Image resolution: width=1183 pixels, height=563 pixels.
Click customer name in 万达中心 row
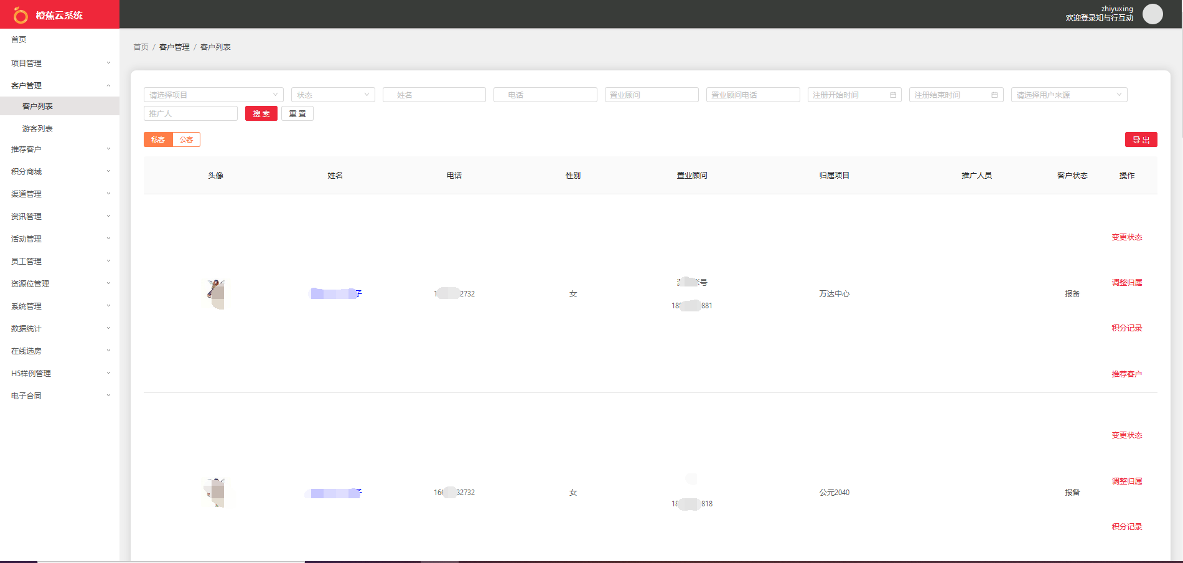(336, 294)
